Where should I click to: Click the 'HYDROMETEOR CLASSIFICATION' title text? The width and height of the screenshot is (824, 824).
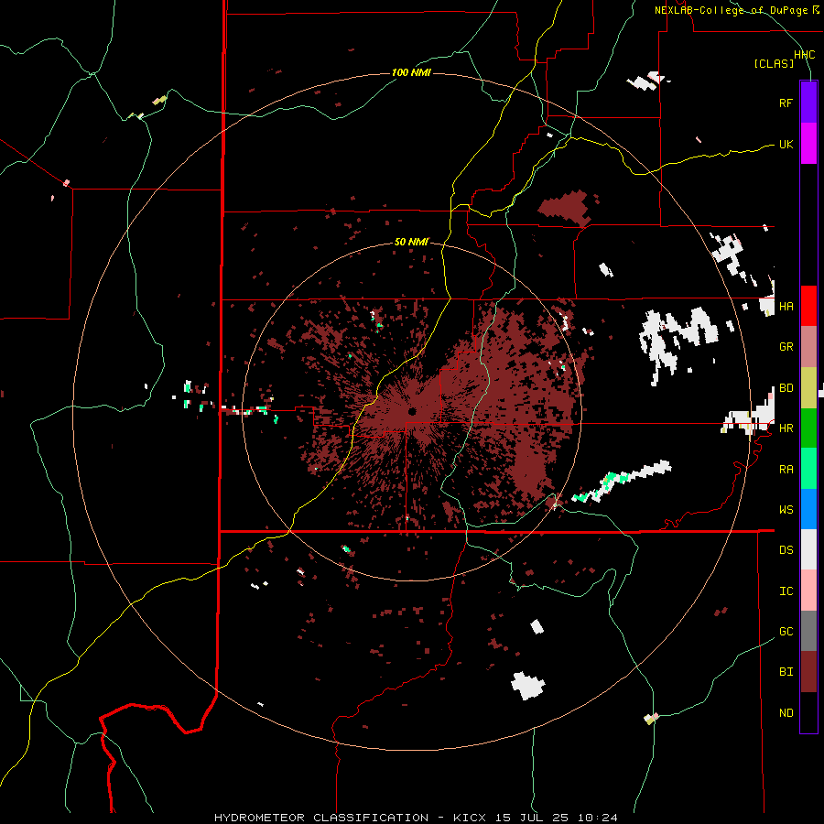tap(321, 818)
